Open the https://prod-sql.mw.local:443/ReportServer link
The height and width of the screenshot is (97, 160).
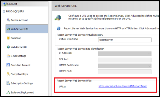click(x=123, y=86)
